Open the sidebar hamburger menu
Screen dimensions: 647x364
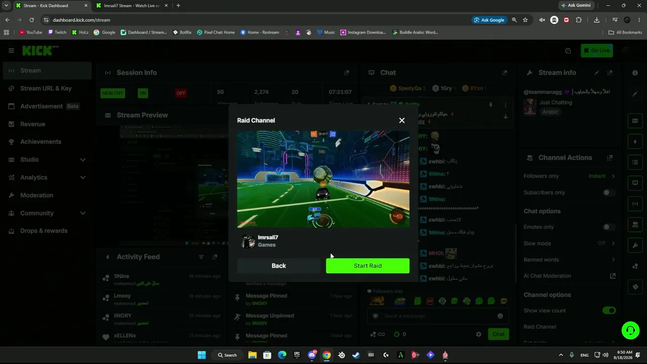click(11, 51)
